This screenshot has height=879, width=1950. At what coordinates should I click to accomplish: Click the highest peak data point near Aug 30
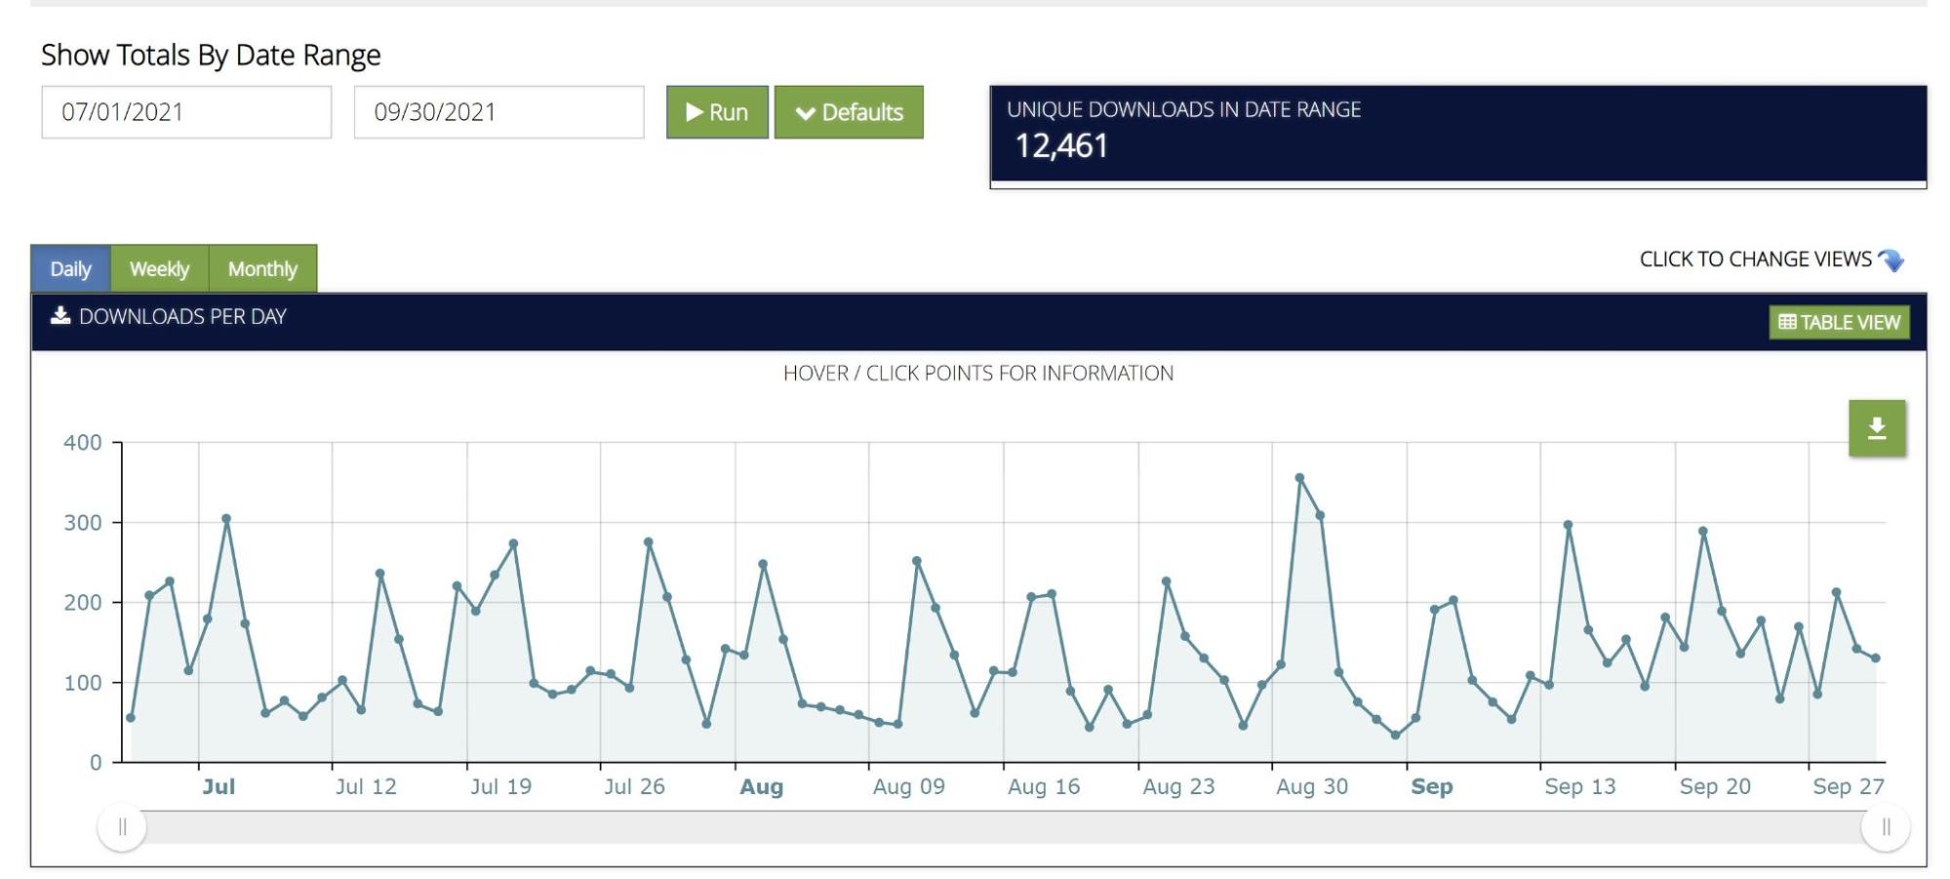(1299, 478)
